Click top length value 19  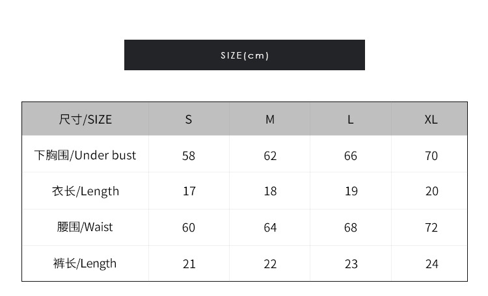click(351, 191)
